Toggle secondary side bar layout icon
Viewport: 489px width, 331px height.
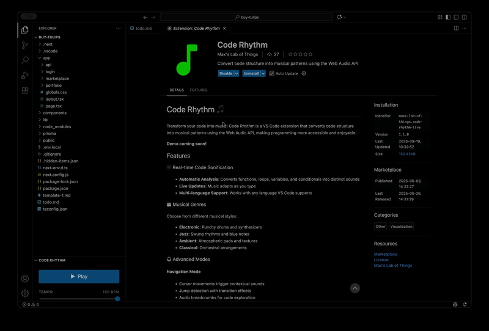[465, 17]
